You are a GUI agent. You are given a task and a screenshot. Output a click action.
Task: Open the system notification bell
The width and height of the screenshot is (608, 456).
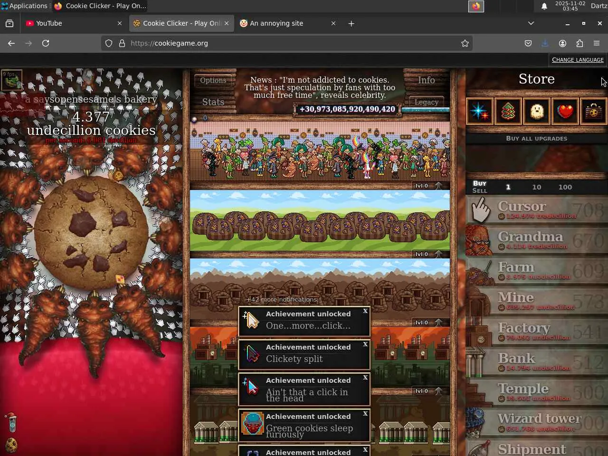(x=544, y=6)
